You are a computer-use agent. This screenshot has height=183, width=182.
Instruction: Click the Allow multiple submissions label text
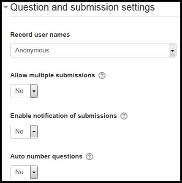tap(52, 75)
